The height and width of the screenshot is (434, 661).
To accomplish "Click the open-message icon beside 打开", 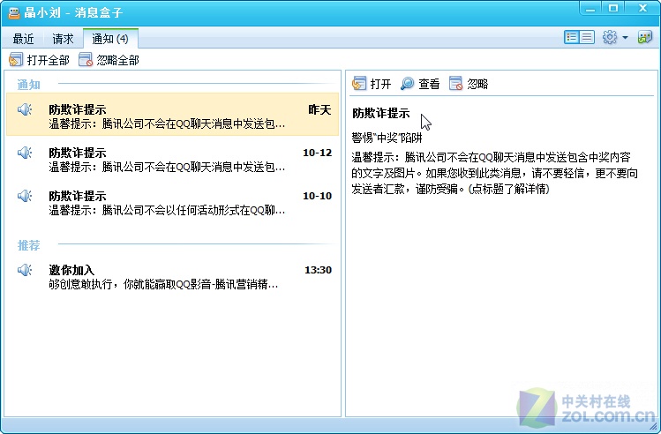I will point(359,84).
